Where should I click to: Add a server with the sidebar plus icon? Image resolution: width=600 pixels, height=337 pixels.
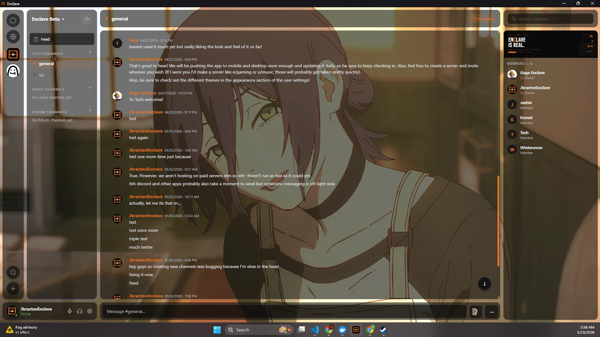click(13, 289)
